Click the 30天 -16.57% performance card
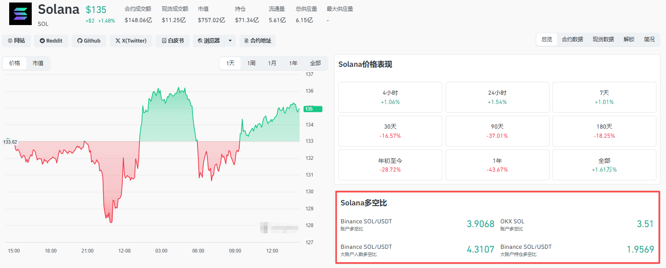This screenshot has height=268, width=666. click(x=390, y=131)
